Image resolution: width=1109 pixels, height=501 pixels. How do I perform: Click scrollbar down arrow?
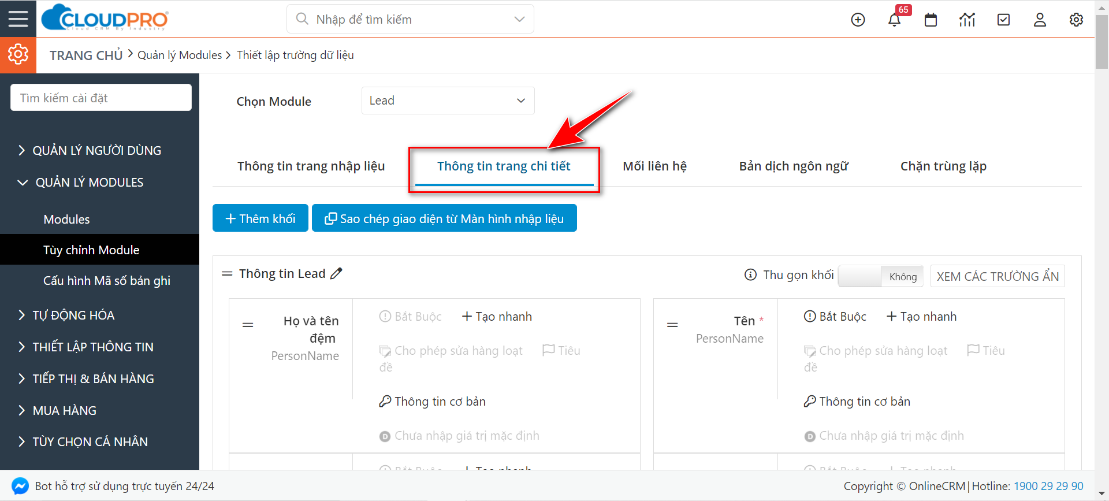point(1101,494)
